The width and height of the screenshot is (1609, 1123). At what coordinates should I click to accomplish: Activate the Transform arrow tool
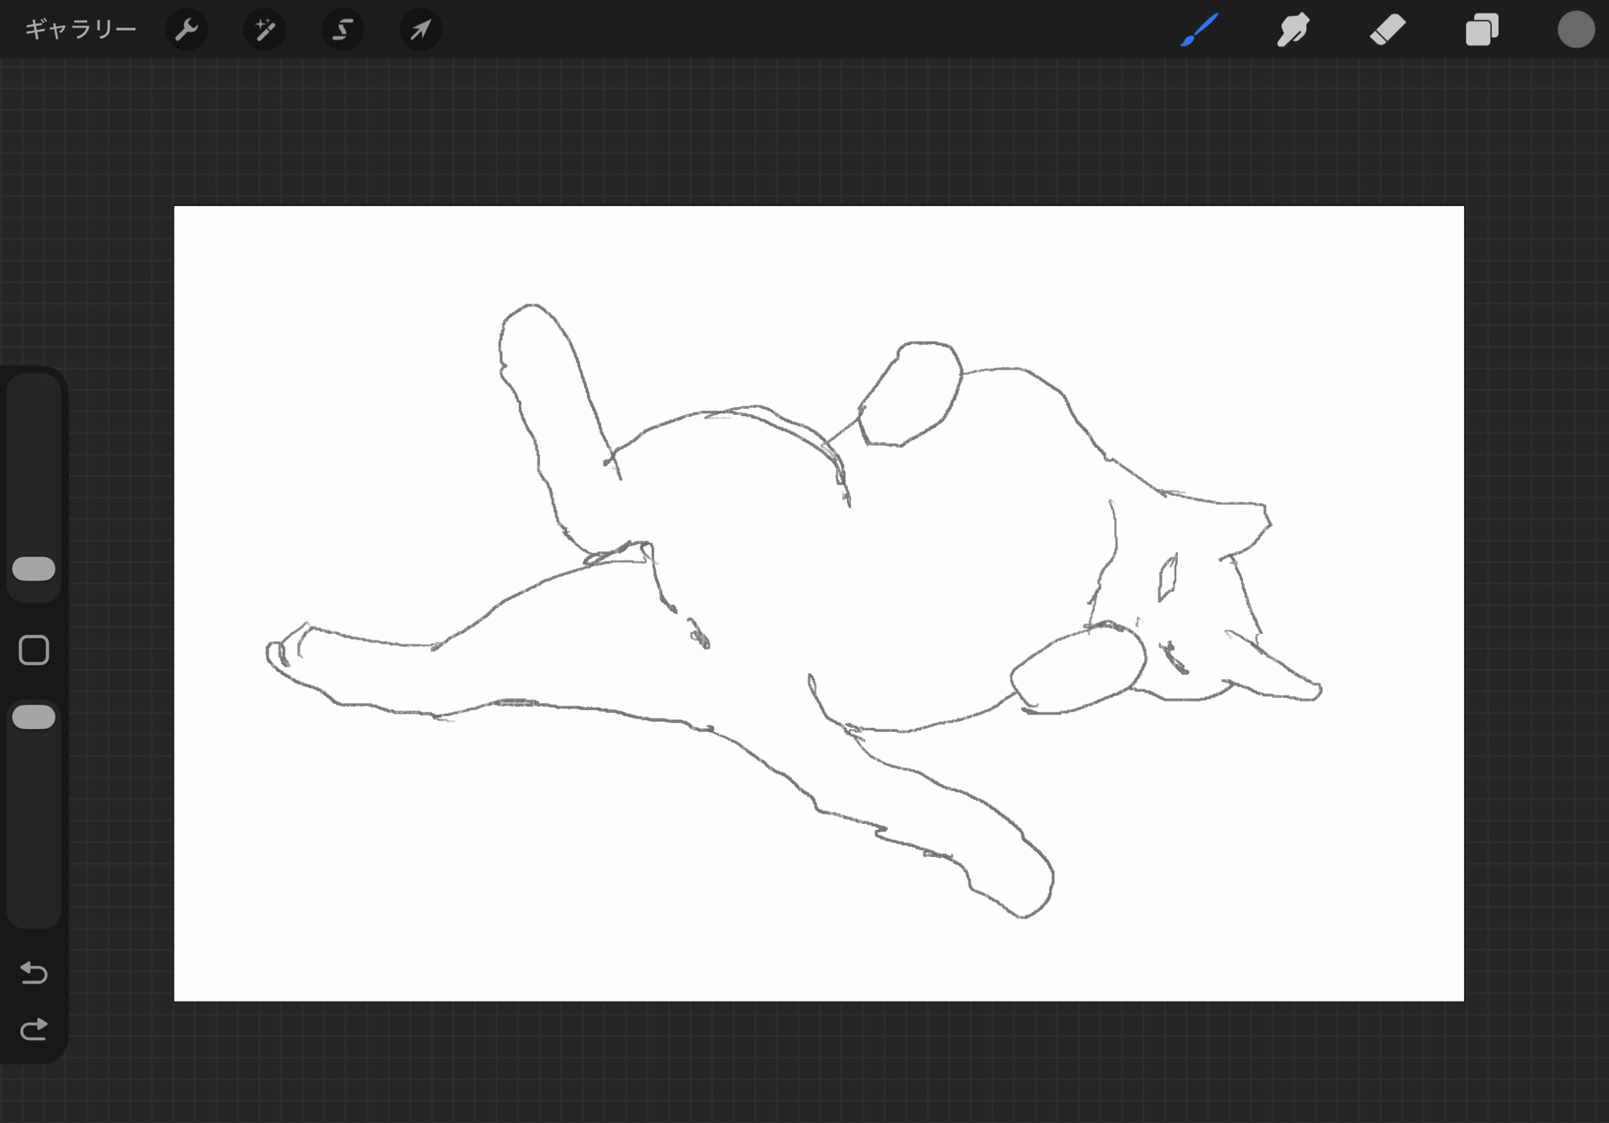point(421,30)
